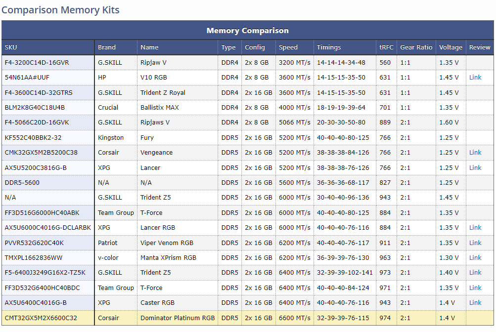Click the Type column header

tap(228, 47)
